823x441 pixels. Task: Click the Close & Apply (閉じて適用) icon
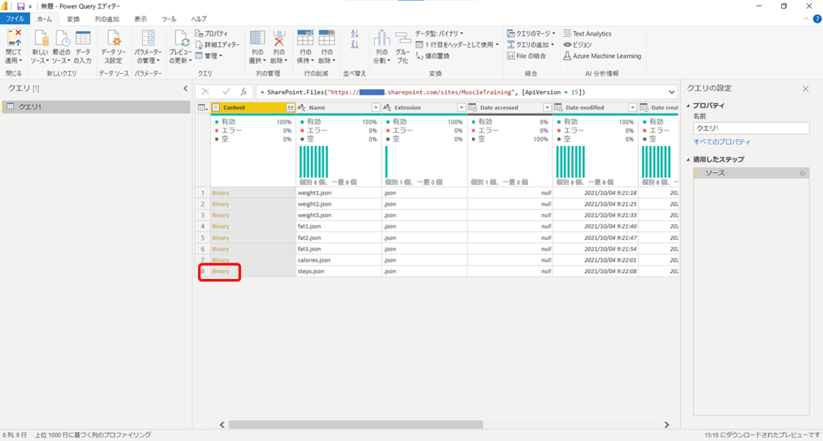[x=14, y=38]
